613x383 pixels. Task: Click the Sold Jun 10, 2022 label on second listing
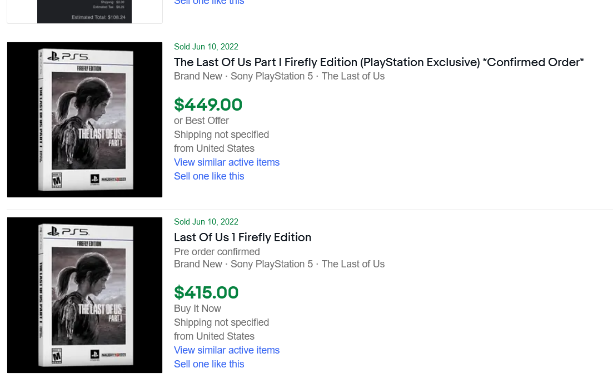point(206,222)
